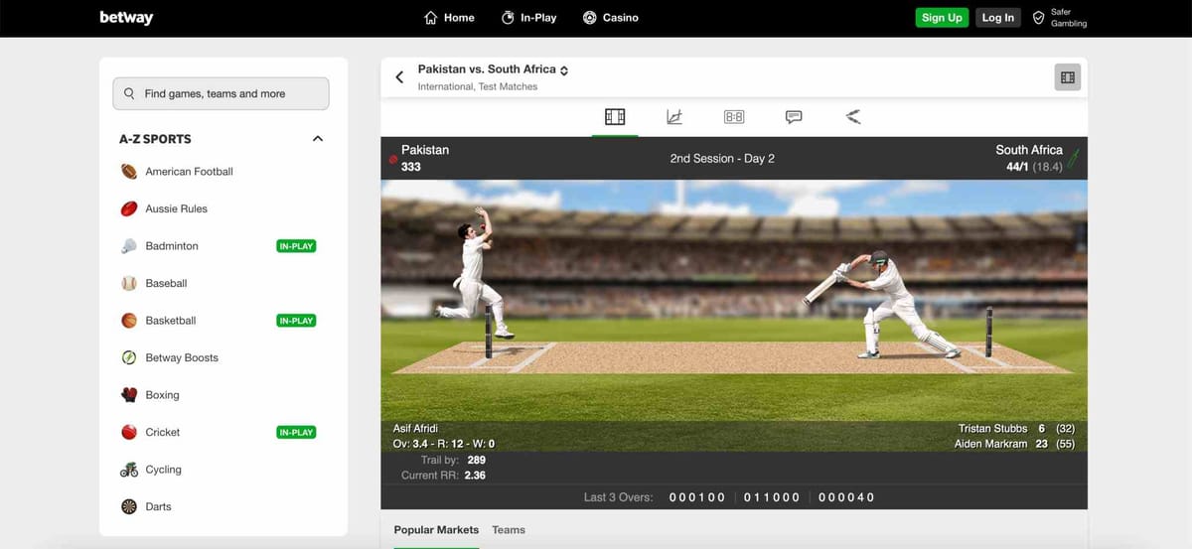
Task: Open the Casino section
Action: [610, 18]
